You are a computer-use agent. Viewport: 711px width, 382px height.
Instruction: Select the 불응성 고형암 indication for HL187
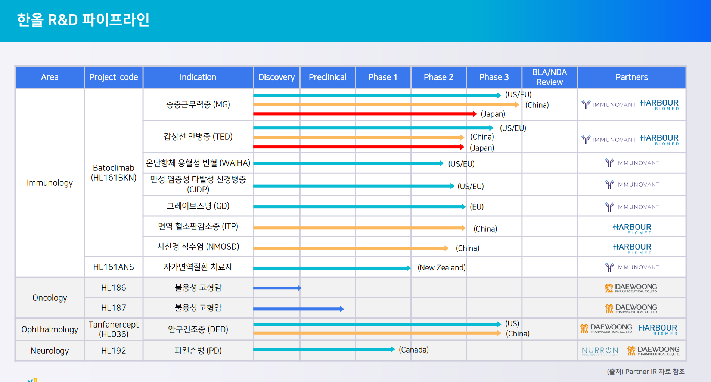[198, 308]
